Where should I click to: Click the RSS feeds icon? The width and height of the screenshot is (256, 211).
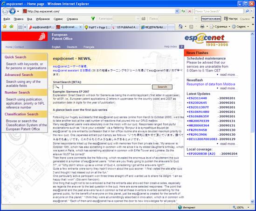[x=191, y=27]
